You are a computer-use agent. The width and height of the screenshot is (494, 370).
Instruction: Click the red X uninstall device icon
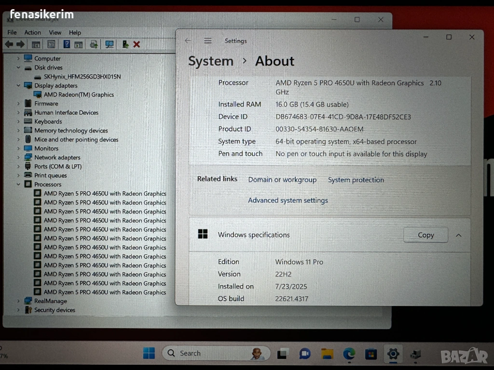tap(137, 44)
